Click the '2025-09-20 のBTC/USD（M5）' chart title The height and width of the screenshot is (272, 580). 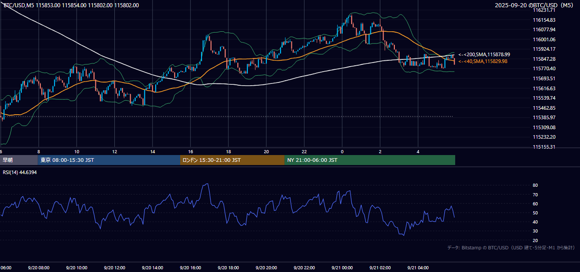pyautogui.click(x=535, y=5)
